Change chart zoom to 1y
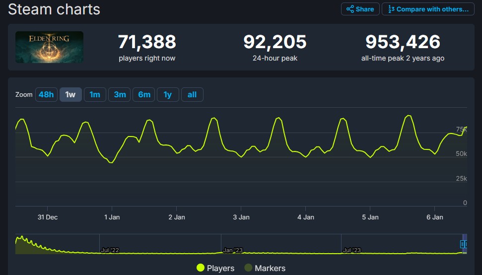The width and height of the screenshot is (482, 275). click(168, 94)
